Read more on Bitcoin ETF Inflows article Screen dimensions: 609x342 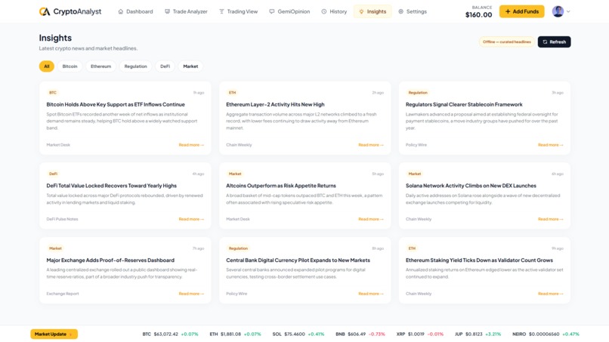[191, 145]
